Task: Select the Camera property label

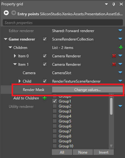Action: point(29,73)
